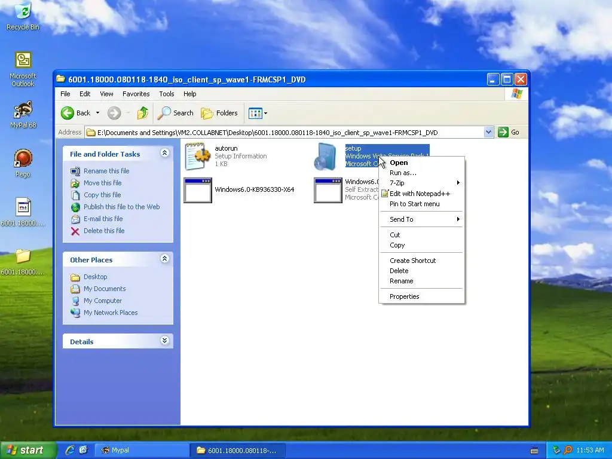Image resolution: width=612 pixels, height=459 pixels.
Task: Go up one folder level
Action: [x=142, y=113]
